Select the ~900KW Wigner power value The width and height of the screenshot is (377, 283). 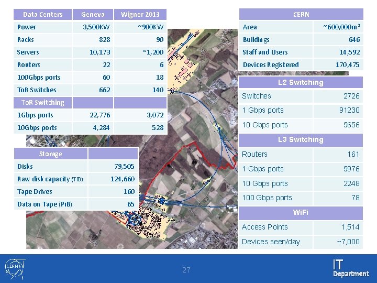pyautogui.click(x=150, y=27)
